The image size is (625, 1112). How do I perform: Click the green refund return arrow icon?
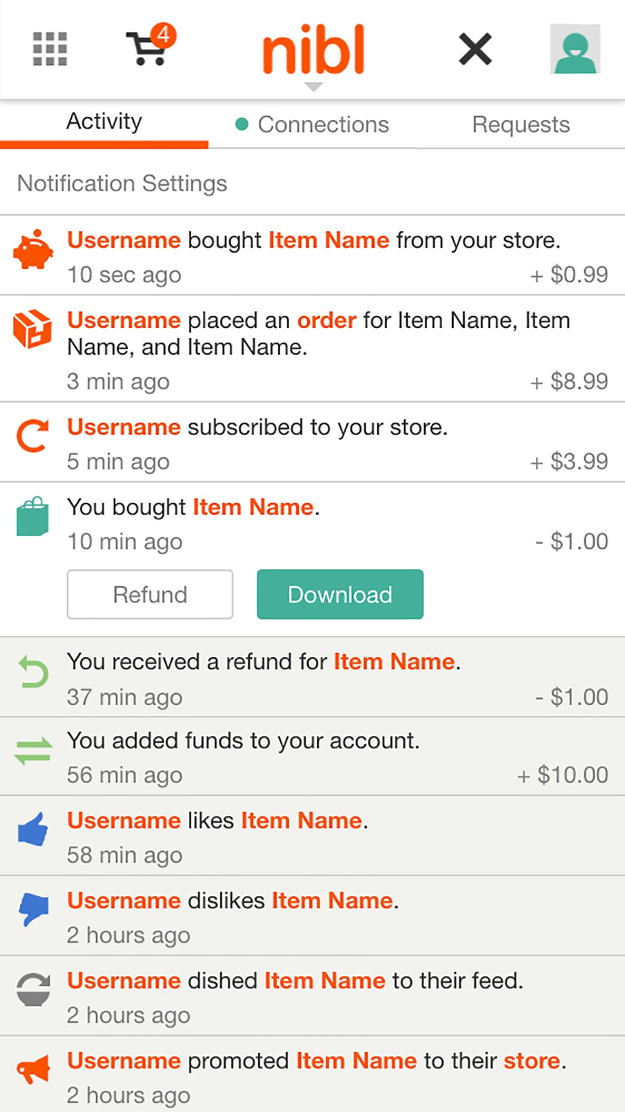click(x=33, y=671)
